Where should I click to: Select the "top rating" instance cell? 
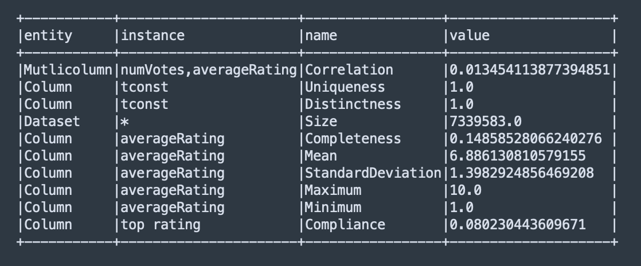pyautogui.click(x=161, y=225)
